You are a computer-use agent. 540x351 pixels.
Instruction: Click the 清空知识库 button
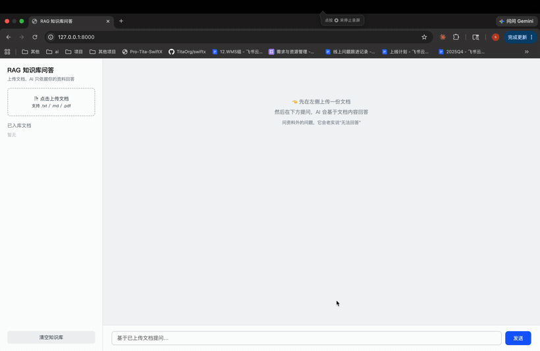(x=51, y=337)
